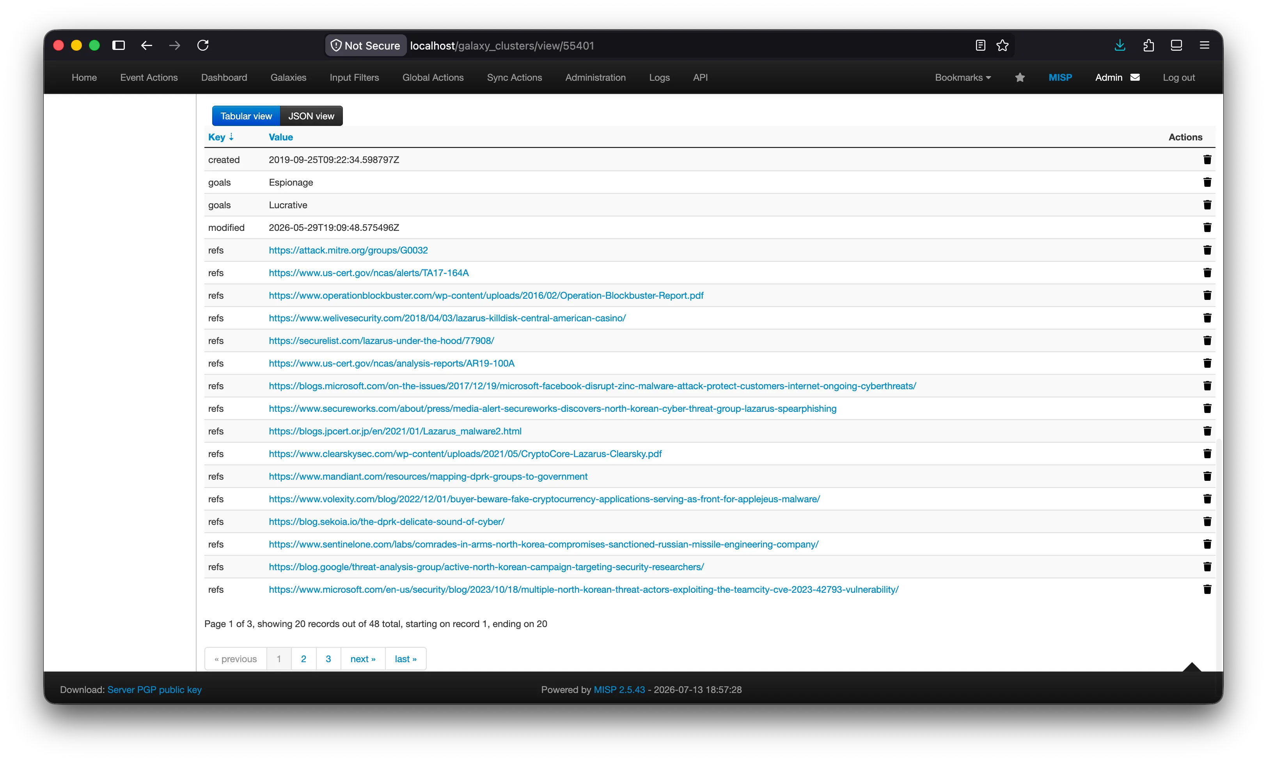The height and width of the screenshot is (762, 1267).
Task: Click the MISP link in navbar
Action: pyautogui.click(x=1060, y=77)
